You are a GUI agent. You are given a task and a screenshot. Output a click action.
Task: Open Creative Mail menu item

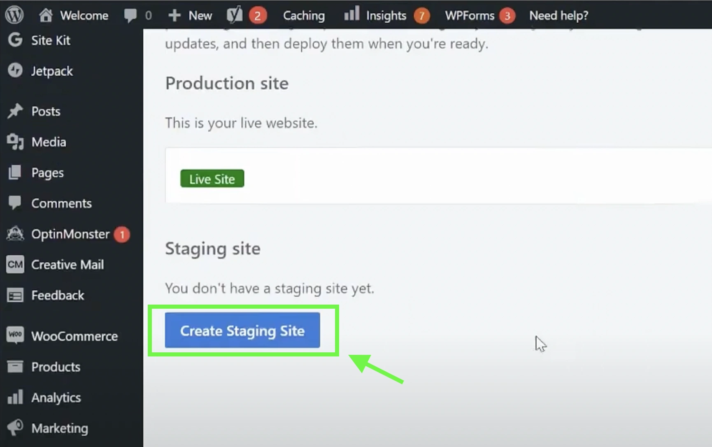(67, 265)
